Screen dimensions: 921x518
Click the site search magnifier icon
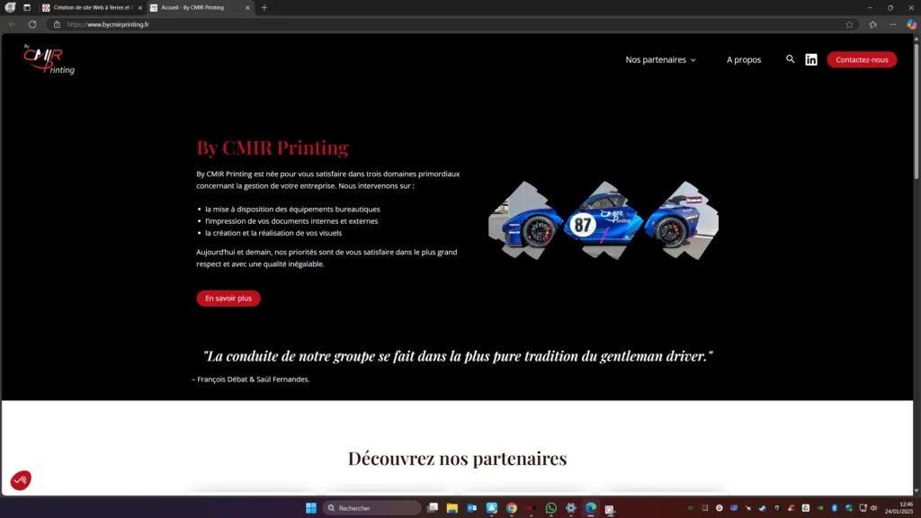790,59
